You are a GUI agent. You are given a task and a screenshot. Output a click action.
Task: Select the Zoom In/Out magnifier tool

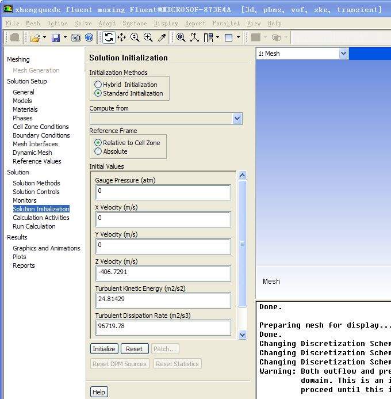135,37
